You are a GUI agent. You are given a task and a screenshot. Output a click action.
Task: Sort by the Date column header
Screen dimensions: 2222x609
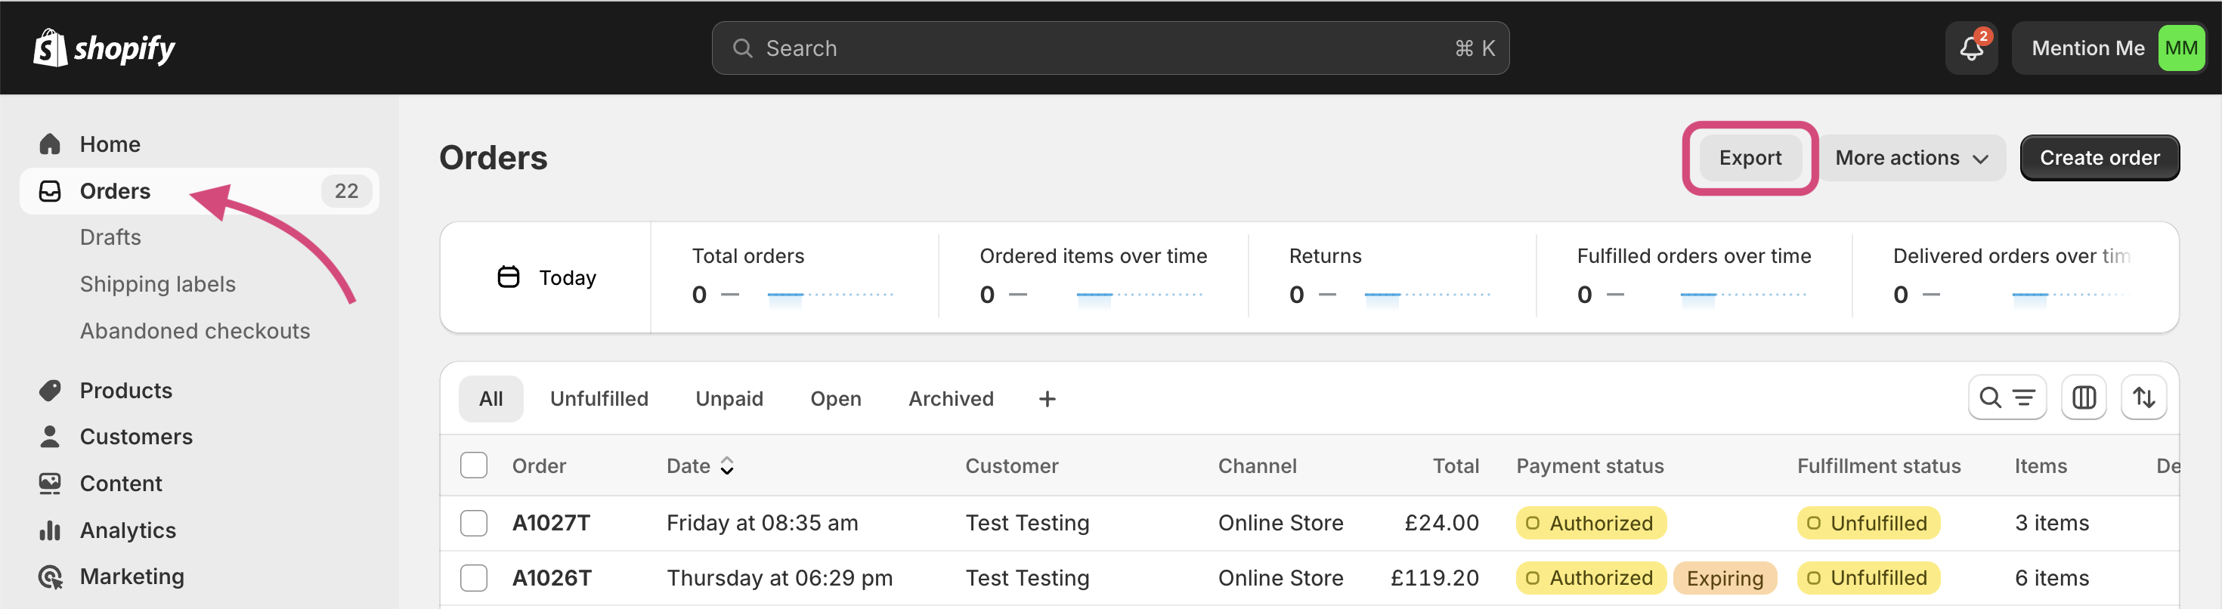[700, 465]
